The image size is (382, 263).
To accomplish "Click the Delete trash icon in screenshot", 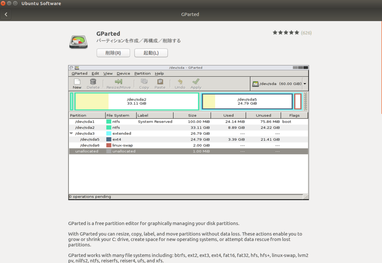I will [93, 81].
